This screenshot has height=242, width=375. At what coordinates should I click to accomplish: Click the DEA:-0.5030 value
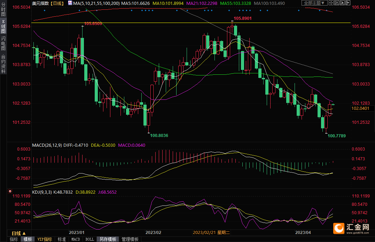pyautogui.click(x=103, y=145)
